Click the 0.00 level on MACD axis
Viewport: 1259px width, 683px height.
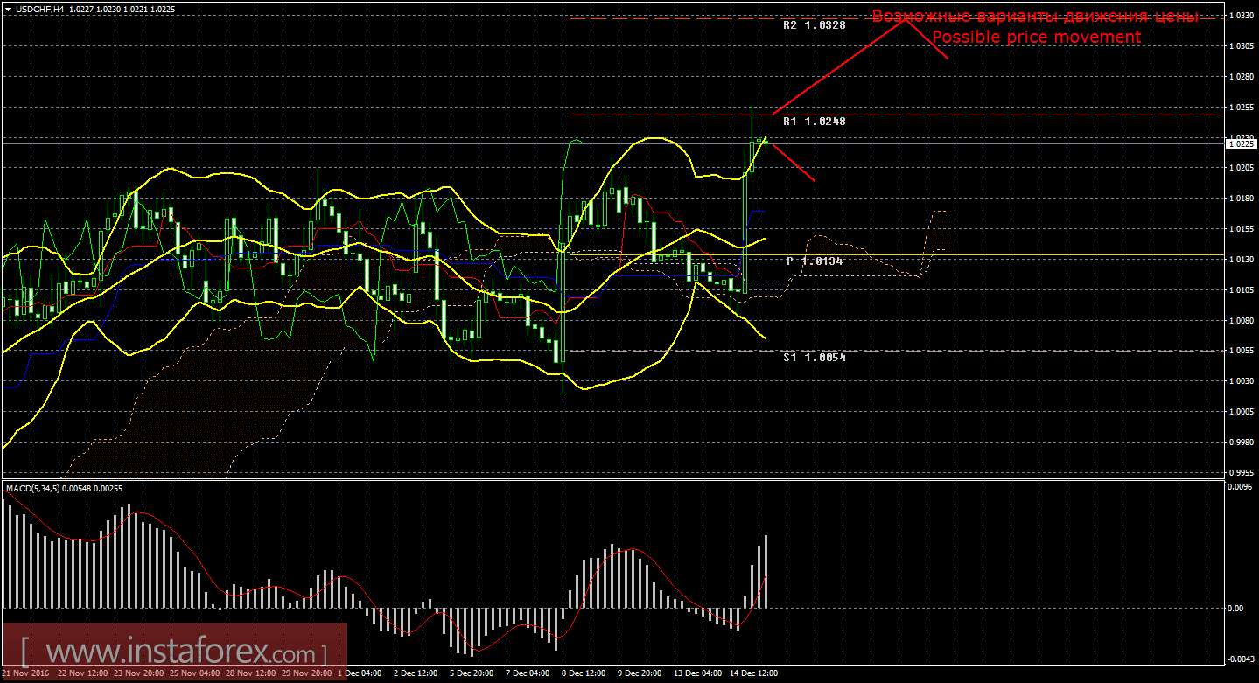pyautogui.click(x=1237, y=609)
